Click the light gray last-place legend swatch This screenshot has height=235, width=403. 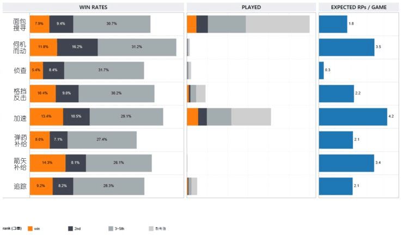coord(151,228)
